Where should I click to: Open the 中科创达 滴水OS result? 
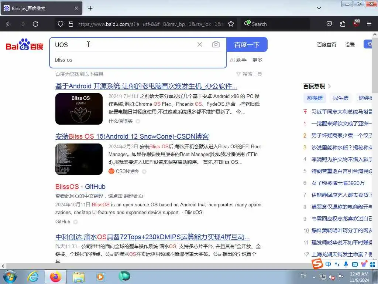pyautogui.click(x=152, y=237)
